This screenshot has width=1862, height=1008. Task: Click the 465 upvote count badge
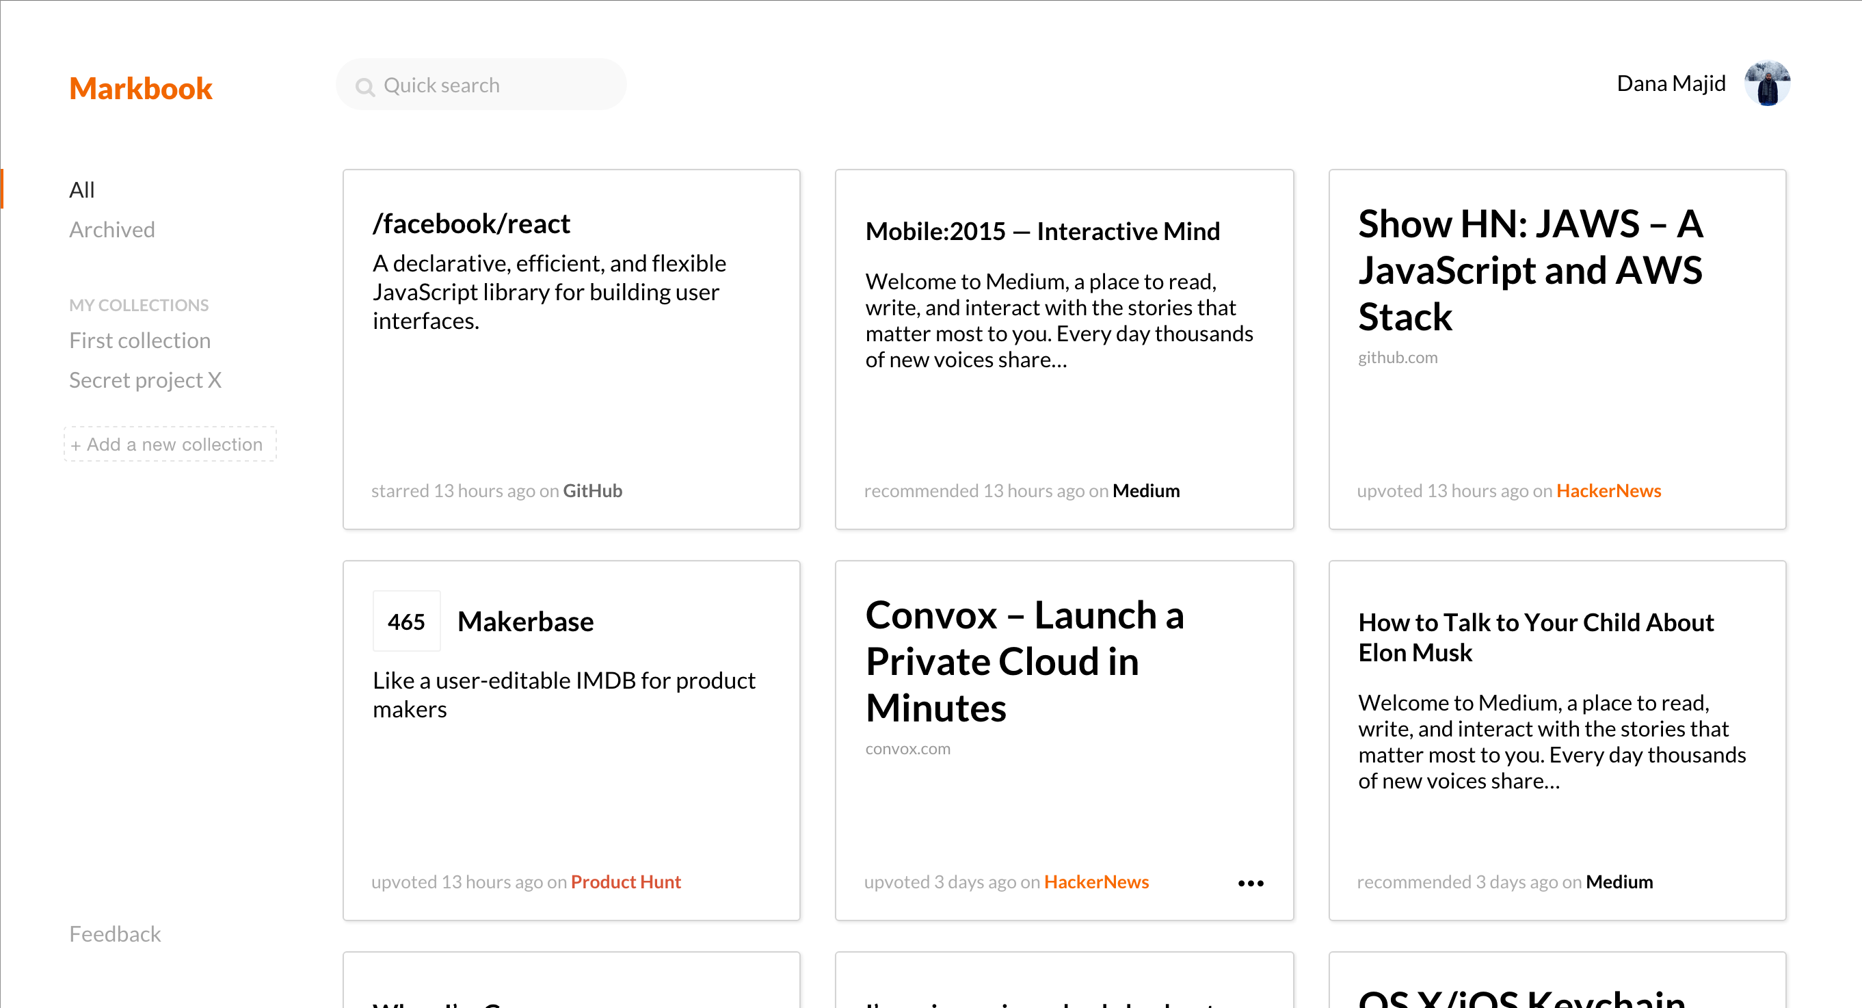[x=406, y=621]
